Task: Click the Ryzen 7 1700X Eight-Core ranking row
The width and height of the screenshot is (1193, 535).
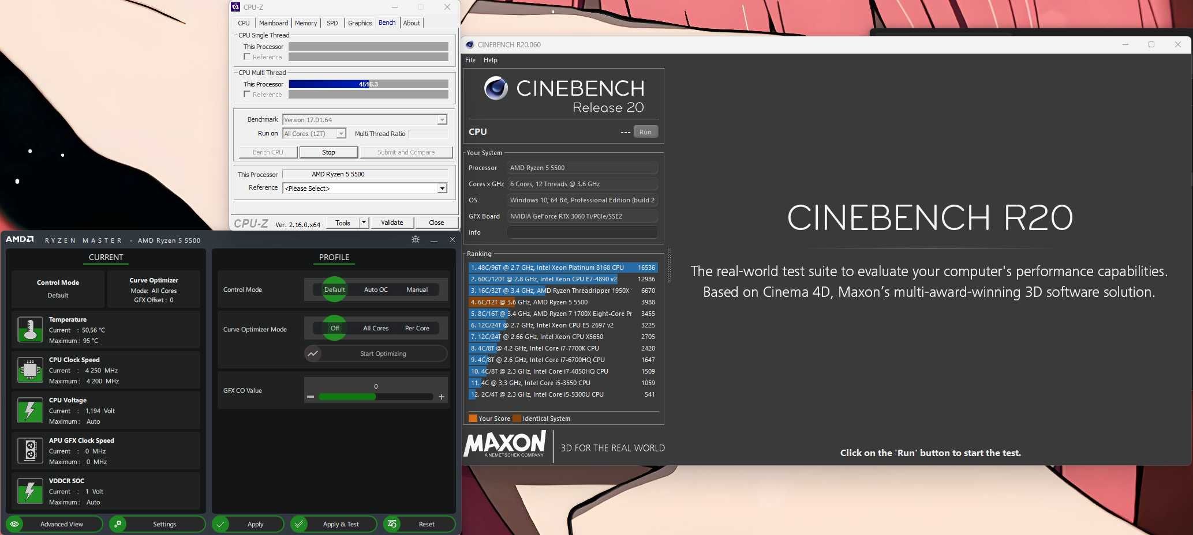Action: (x=563, y=314)
